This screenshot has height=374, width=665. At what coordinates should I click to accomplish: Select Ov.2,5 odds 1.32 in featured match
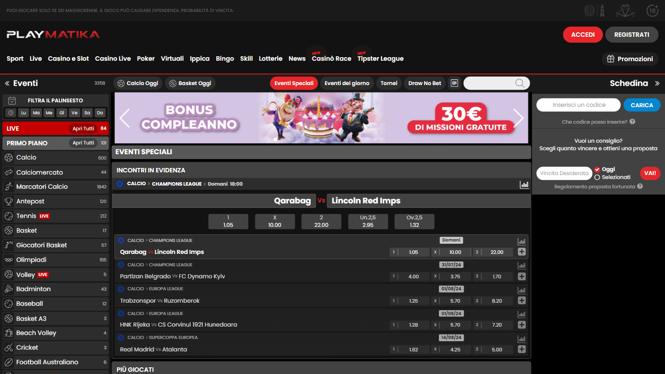(x=415, y=222)
